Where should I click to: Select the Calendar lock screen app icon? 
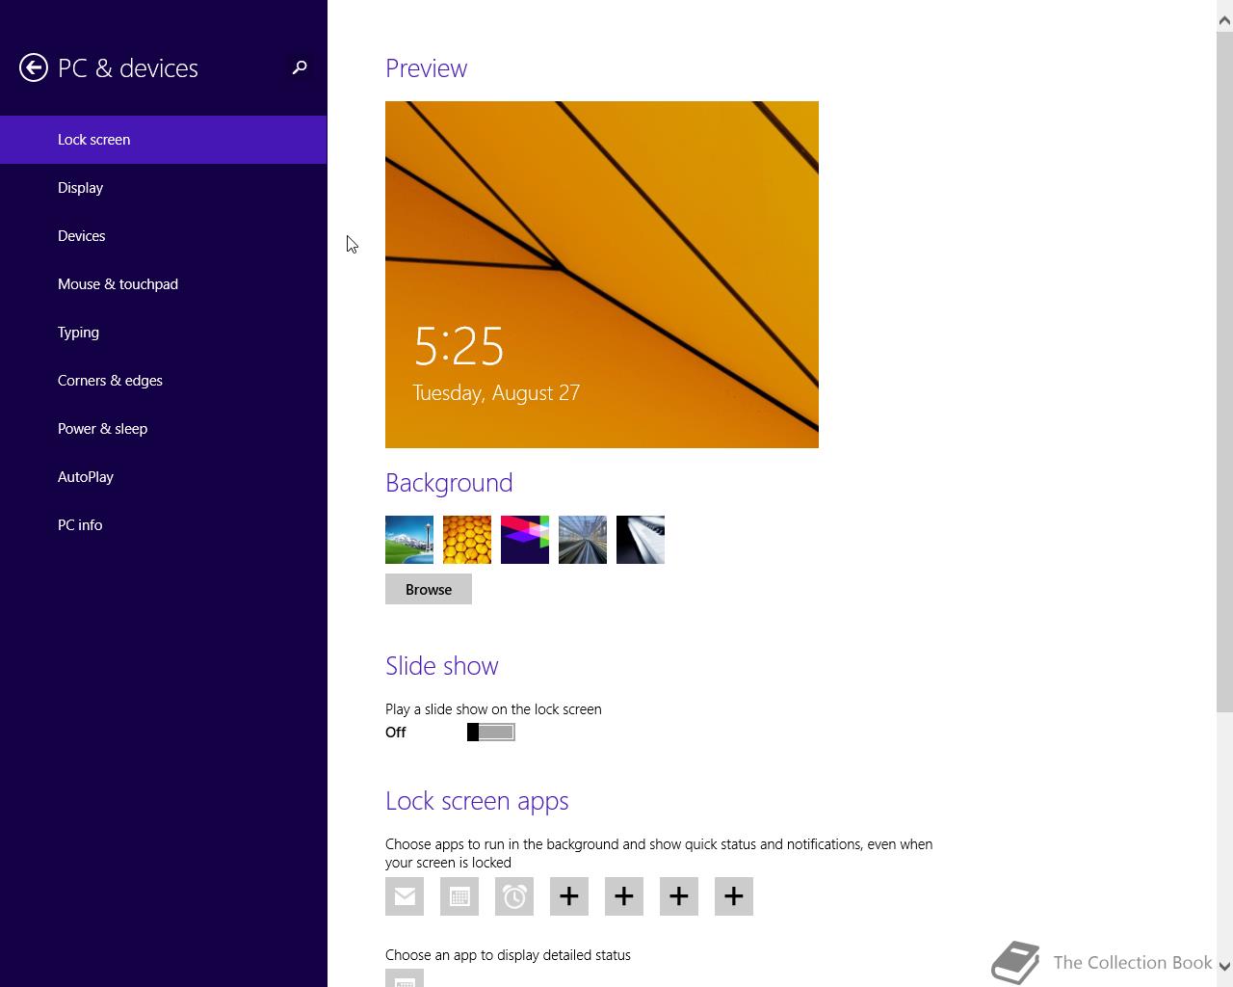pyautogui.click(x=459, y=896)
